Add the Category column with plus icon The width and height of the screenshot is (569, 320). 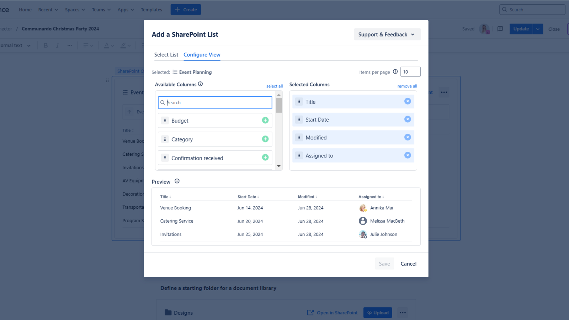[265, 139]
